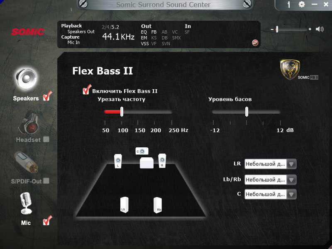Open the SF input effect

click(x=187, y=32)
